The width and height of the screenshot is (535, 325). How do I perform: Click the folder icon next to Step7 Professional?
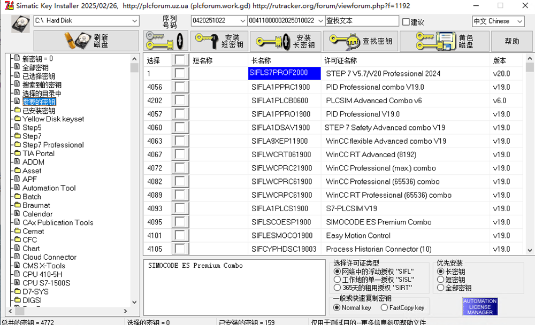(17, 145)
